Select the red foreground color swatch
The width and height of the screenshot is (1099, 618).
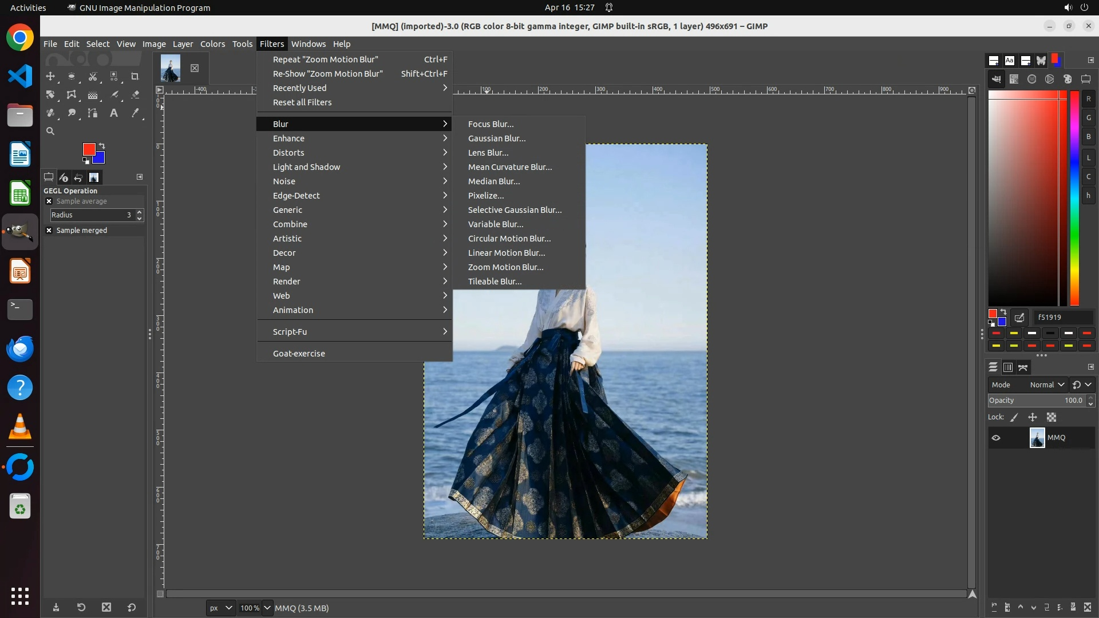click(x=88, y=149)
